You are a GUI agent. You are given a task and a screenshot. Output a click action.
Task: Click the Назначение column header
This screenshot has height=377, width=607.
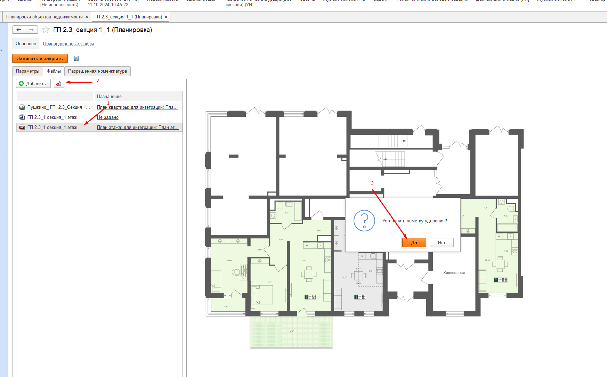tap(109, 97)
